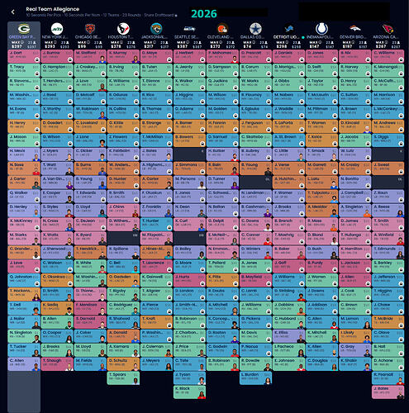Screen dimensions: 409x413
Task: Select the Dallas Cowboys star logo
Action: point(255,29)
